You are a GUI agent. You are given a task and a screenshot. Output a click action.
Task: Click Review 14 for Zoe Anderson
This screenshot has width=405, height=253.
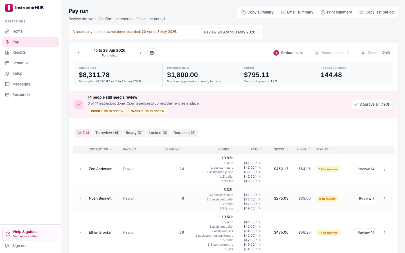[366, 169]
